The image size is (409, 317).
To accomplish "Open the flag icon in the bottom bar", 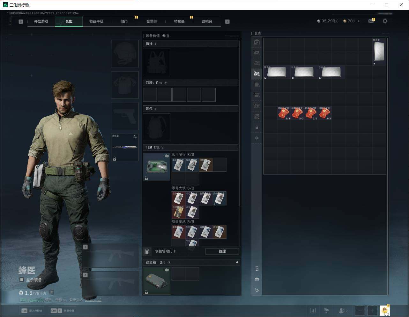I will tap(326, 311).
